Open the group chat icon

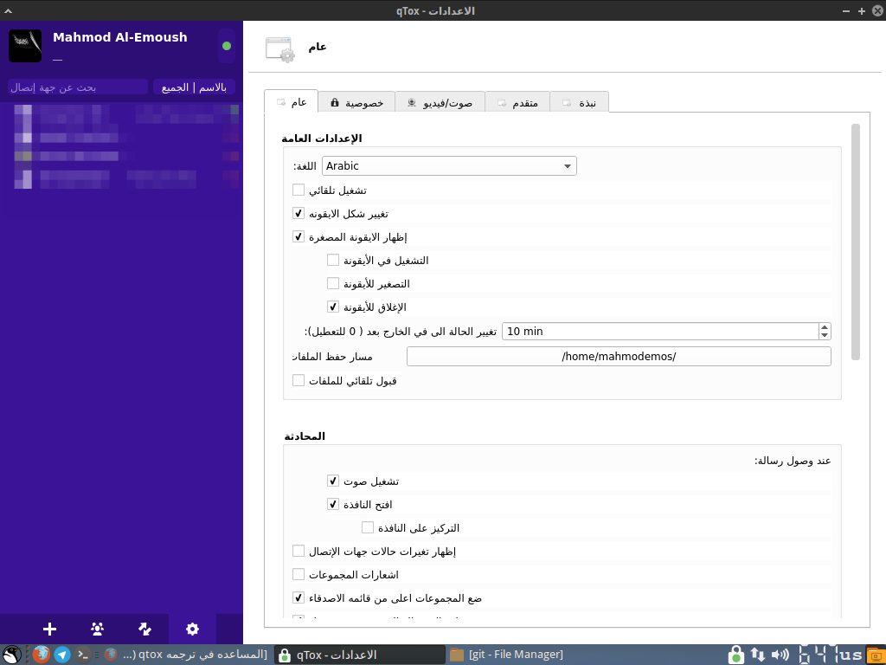coord(98,629)
